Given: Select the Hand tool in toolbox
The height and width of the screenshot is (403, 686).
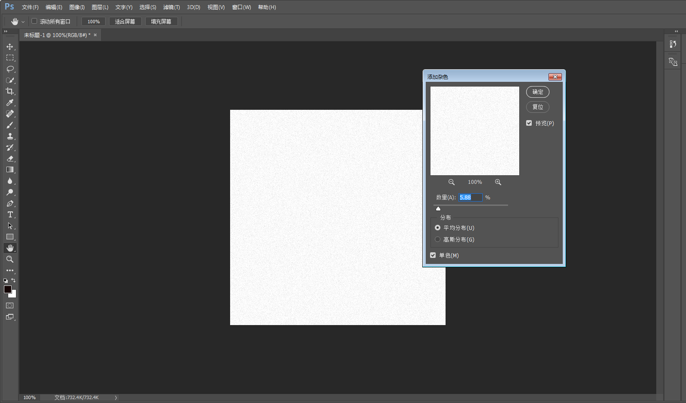Looking at the screenshot, I should (10, 248).
